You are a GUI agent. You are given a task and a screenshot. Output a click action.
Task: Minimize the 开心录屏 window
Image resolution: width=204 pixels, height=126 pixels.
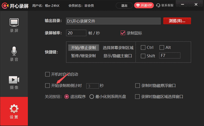(183, 5)
